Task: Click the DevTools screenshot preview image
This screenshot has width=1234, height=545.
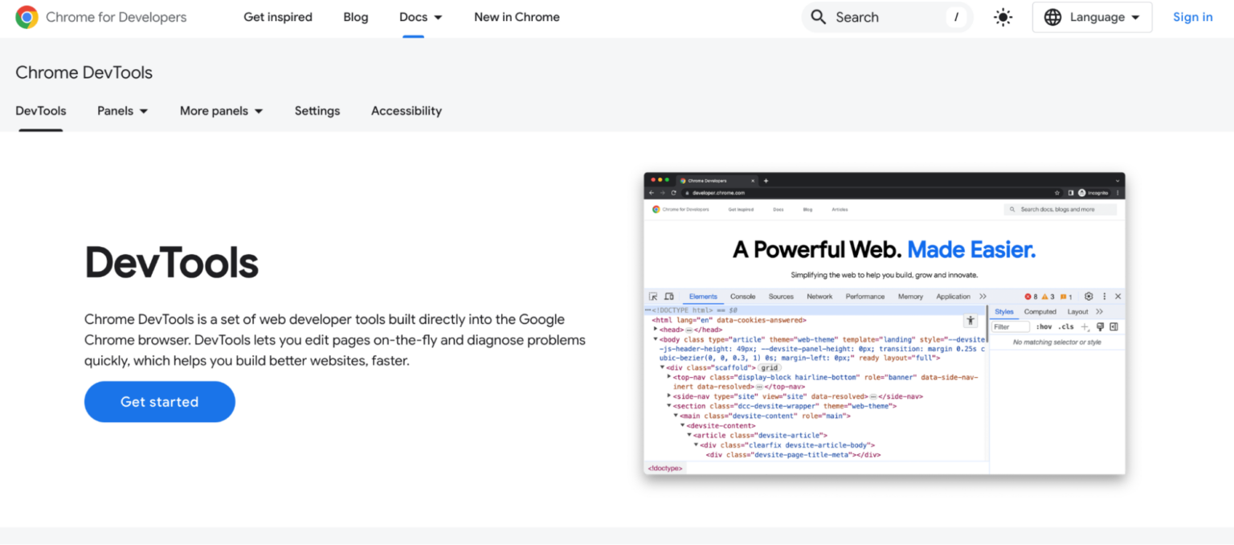Action: pos(884,322)
